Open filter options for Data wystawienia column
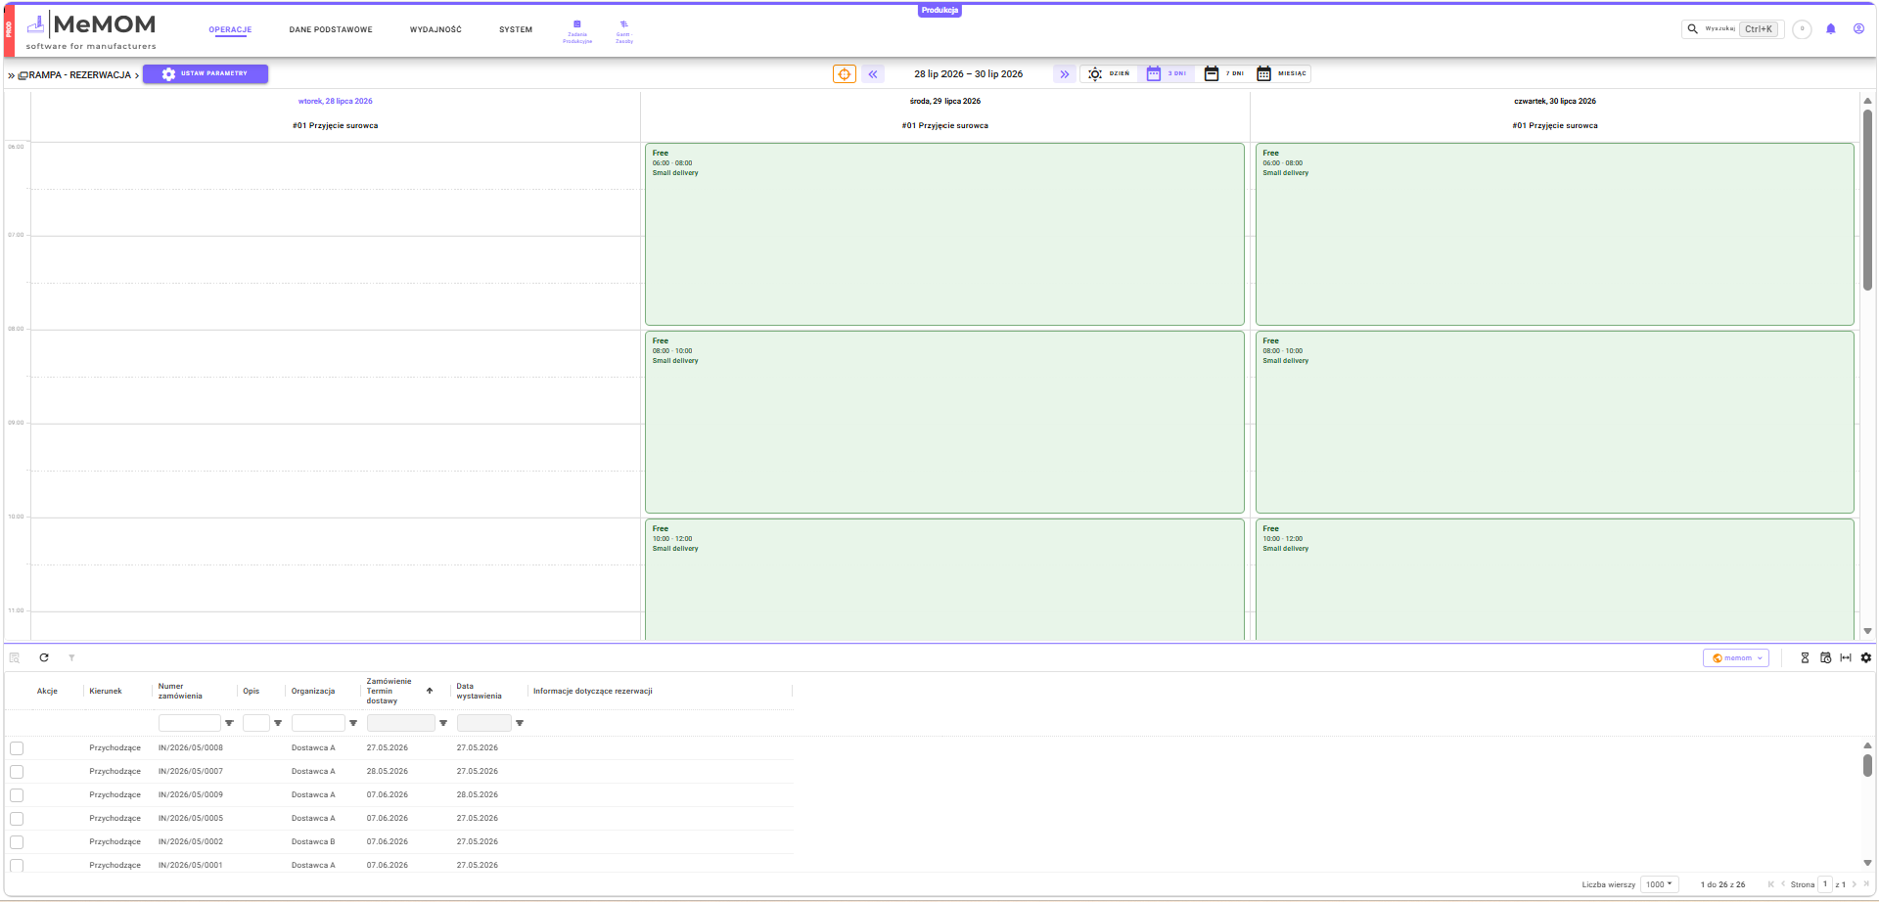Image resolution: width=1879 pixels, height=902 pixels. tap(520, 724)
